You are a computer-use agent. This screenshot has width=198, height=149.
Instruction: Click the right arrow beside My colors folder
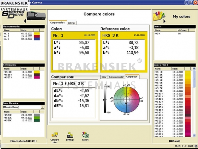[x=164, y=21]
